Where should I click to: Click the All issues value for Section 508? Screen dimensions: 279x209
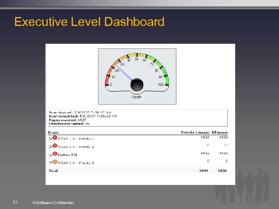pos(223,153)
